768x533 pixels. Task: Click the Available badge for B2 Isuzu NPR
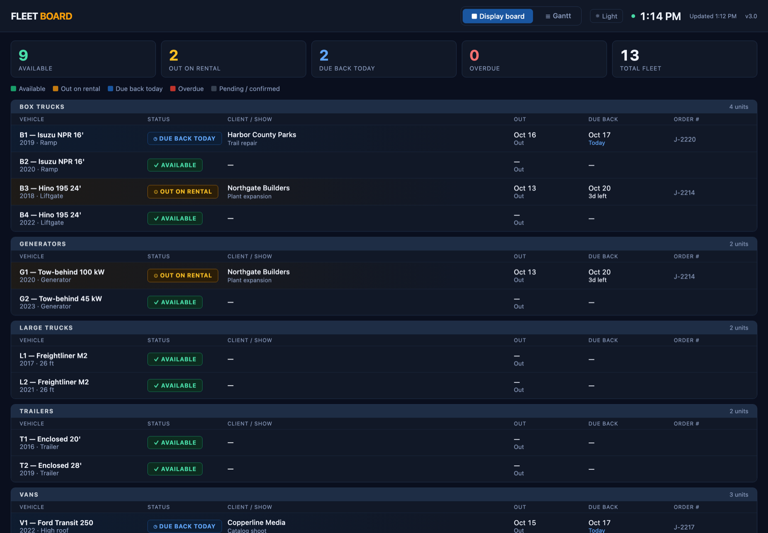[175, 165]
